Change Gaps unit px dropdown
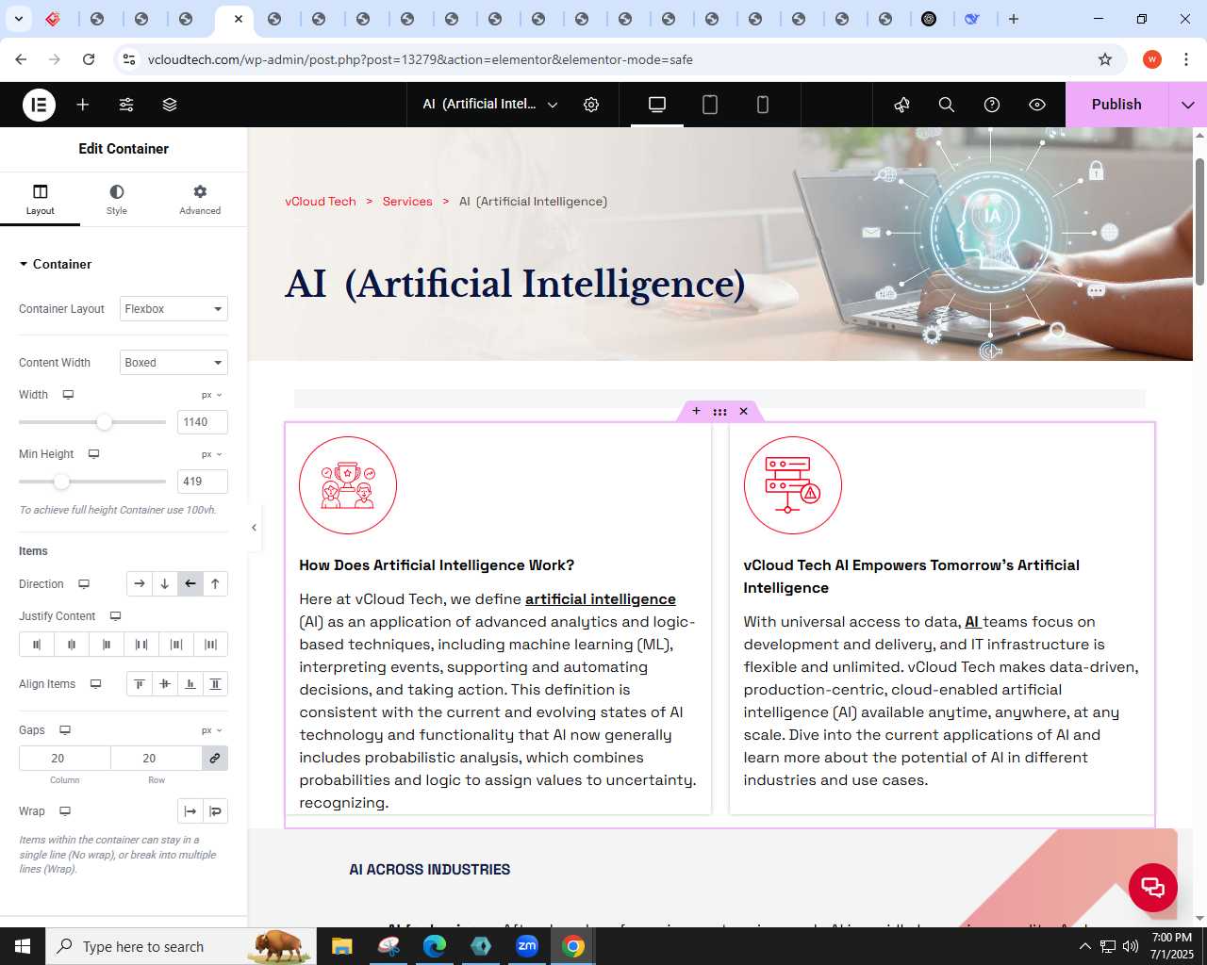Viewport: 1207px width, 965px height. pyautogui.click(x=212, y=730)
